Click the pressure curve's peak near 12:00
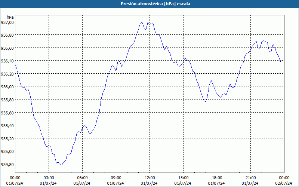Image resolution: width=299 pixels, height=187 pixels. pyautogui.click(x=148, y=22)
